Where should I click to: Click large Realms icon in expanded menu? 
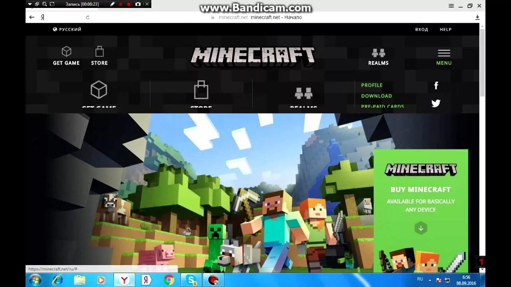[x=303, y=93]
